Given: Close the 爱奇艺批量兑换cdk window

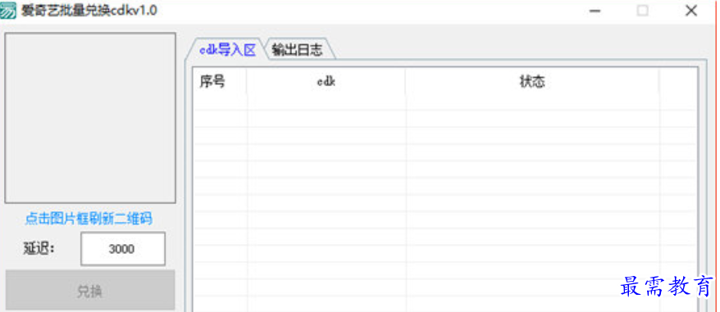Looking at the screenshot, I should [691, 11].
